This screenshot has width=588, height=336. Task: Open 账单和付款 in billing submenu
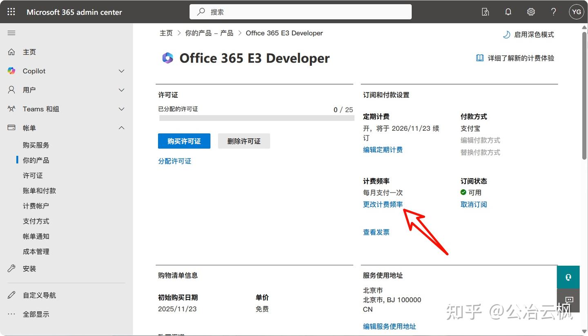tap(39, 190)
